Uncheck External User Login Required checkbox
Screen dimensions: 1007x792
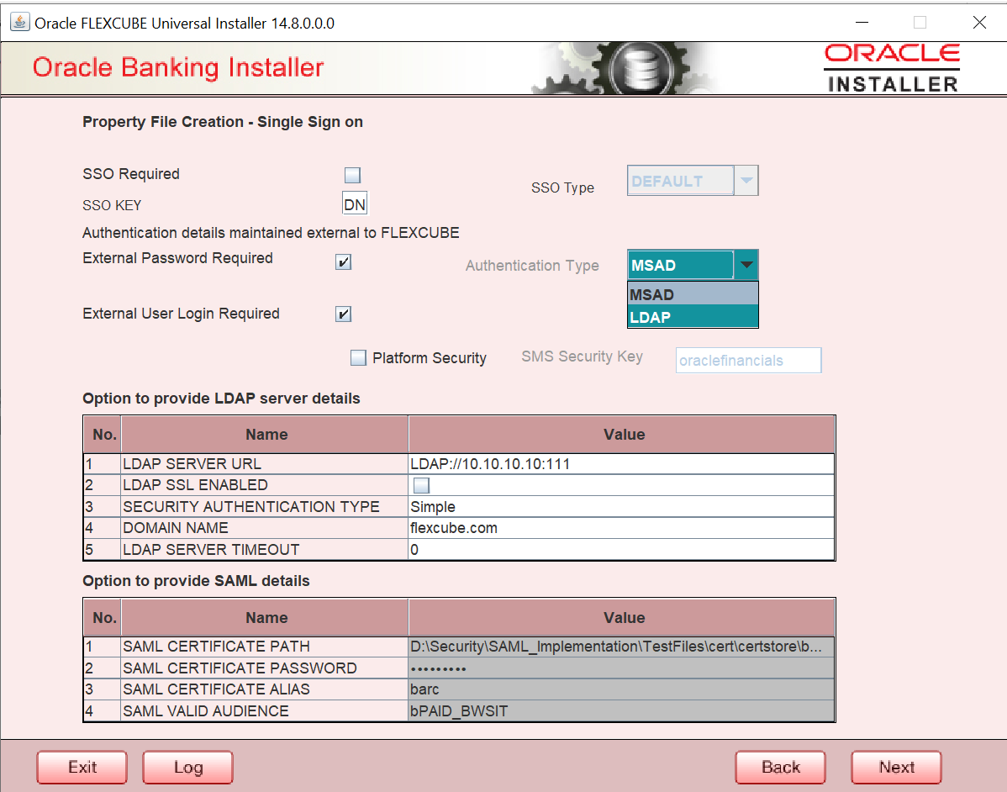pyautogui.click(x=344, y=314)
